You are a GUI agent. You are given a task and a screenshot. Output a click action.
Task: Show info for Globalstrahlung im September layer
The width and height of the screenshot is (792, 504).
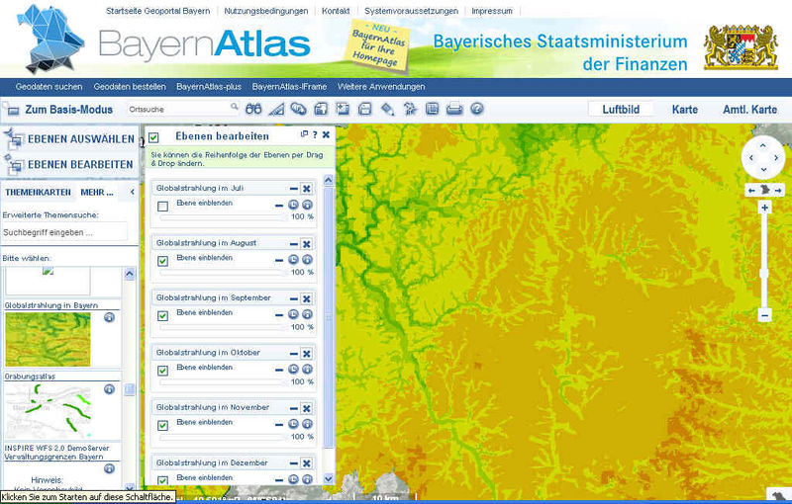point(308,314)
